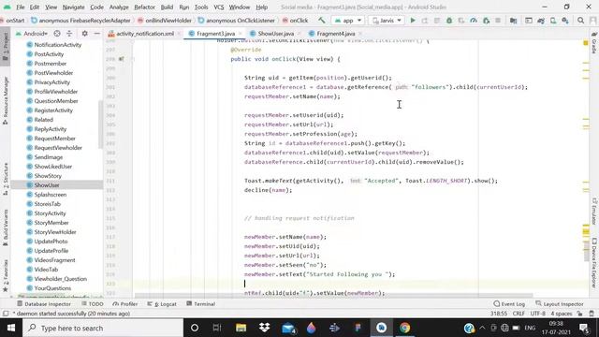This screenshot has width=599, height=337.
Task: Open the TODO tool window
Action: (93, 303)
